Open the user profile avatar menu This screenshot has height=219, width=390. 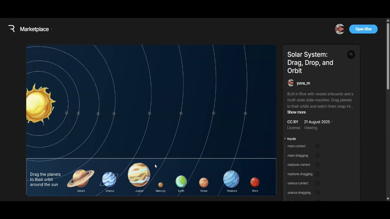(340, 29)
